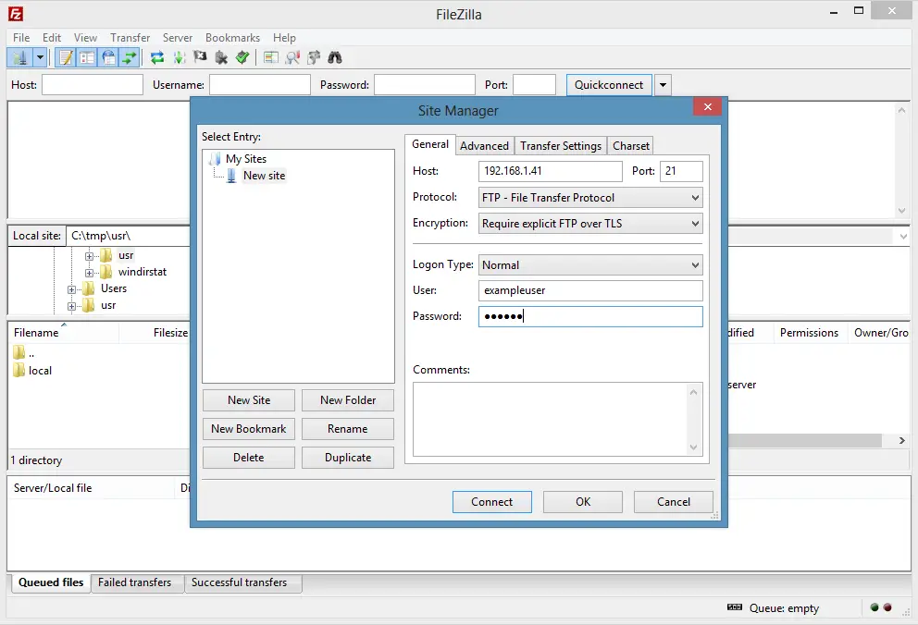Select the New site entry in tree
The image size is (918, 625).
264,176
